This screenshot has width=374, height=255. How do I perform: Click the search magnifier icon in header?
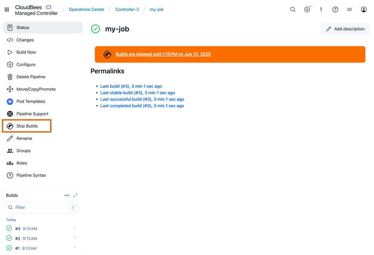(293, 9)
